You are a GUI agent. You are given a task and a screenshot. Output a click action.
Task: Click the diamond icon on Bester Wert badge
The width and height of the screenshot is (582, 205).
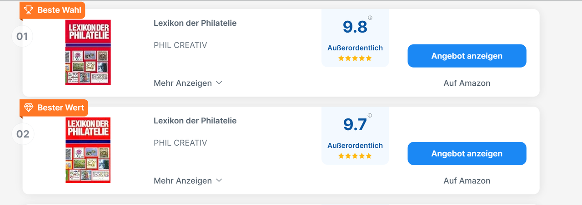click(x=29, y=107)
